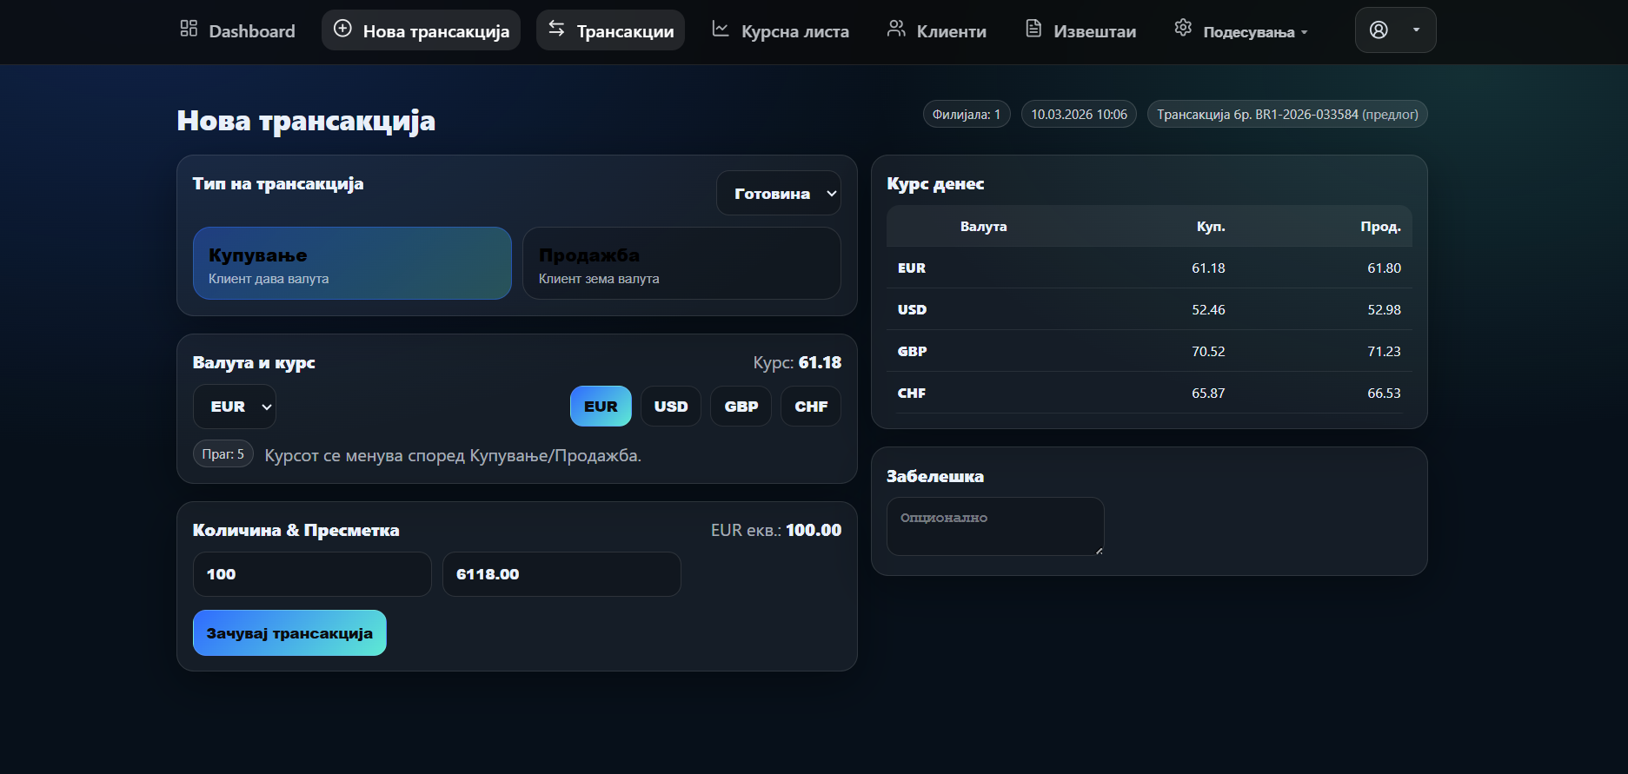Select Продажба transaction type
The image size is (1628, 774).
(681, 263)
